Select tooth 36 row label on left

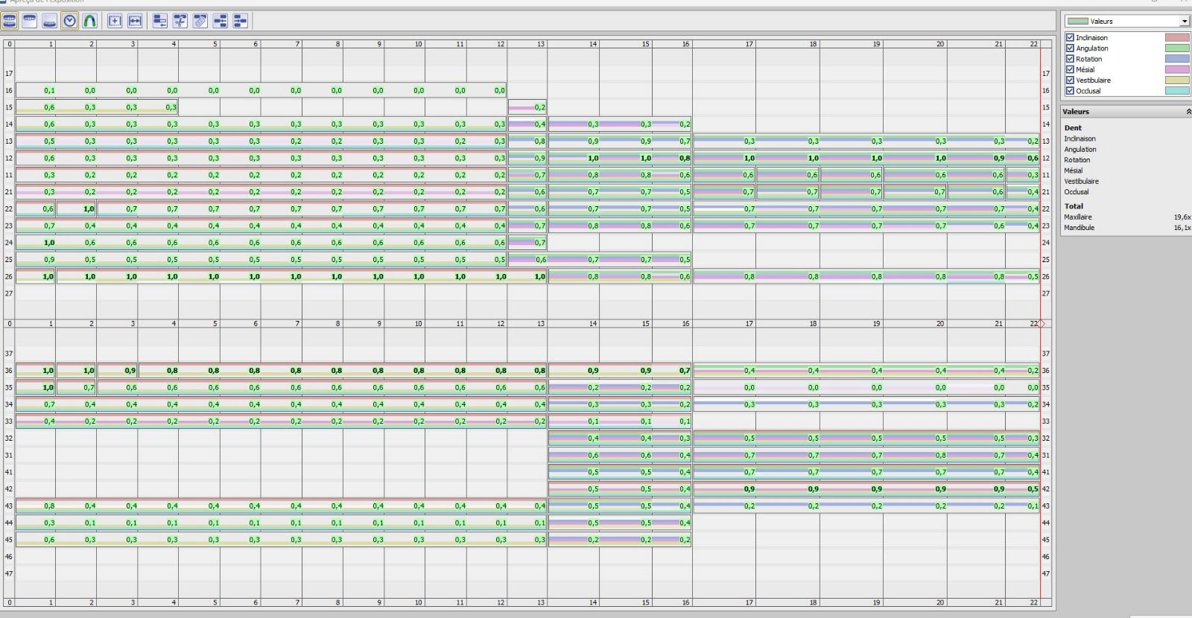click(x=9, y=370)
